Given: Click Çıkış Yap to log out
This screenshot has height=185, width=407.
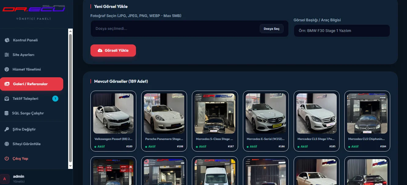Looking at the screenshot, I should click(x=31, y=159).
